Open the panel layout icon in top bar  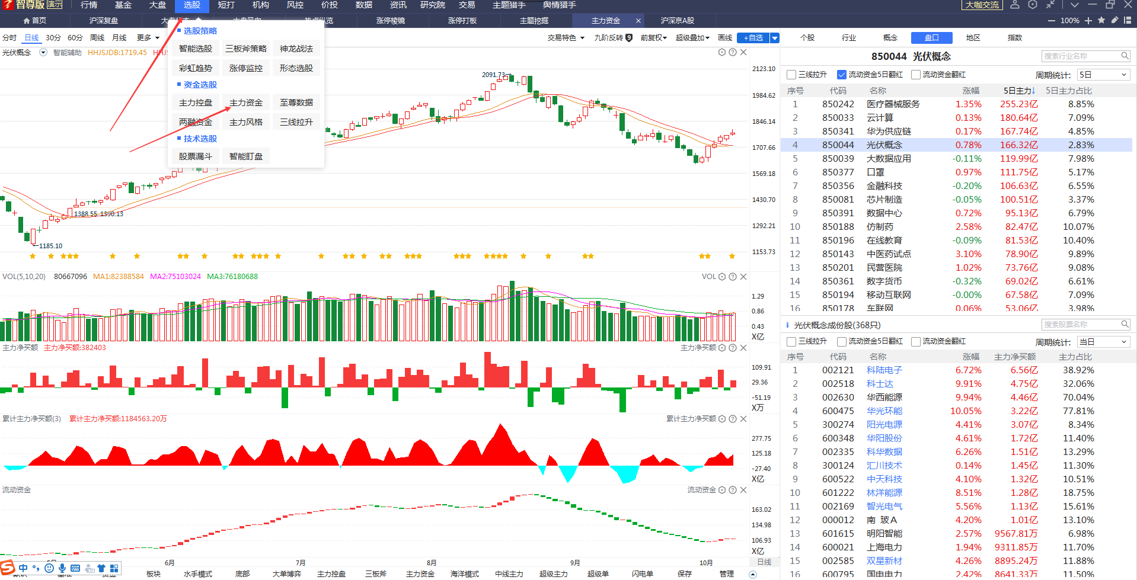click(1128, 20)
